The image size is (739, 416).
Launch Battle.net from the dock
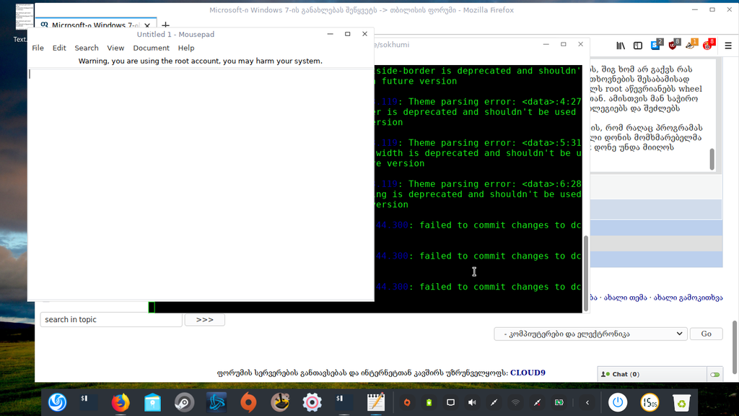(217, 402)
